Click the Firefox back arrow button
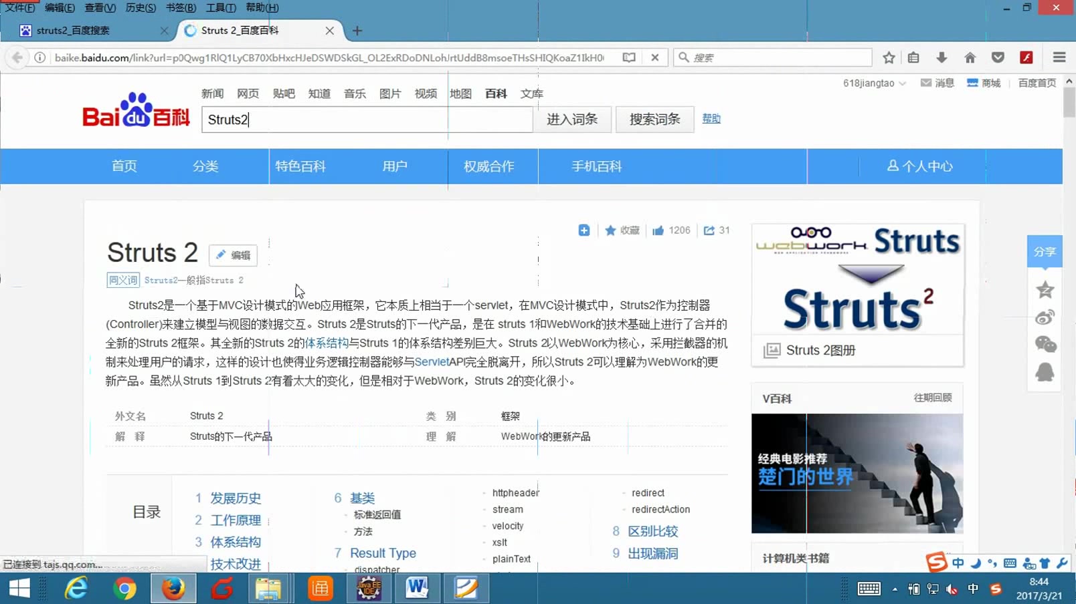Image resolution: width=1076 pixels, height=604 pixels. click(17, 57)
